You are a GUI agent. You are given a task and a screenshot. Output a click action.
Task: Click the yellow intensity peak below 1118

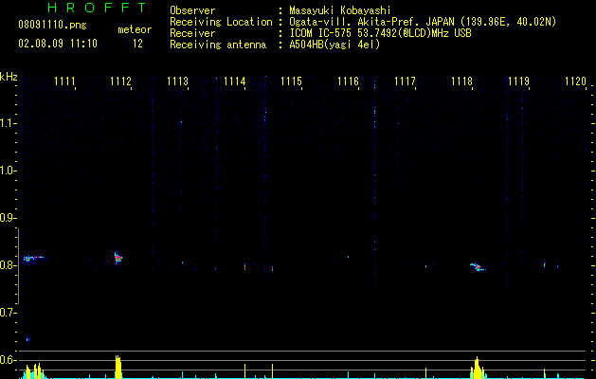point(477,368)
